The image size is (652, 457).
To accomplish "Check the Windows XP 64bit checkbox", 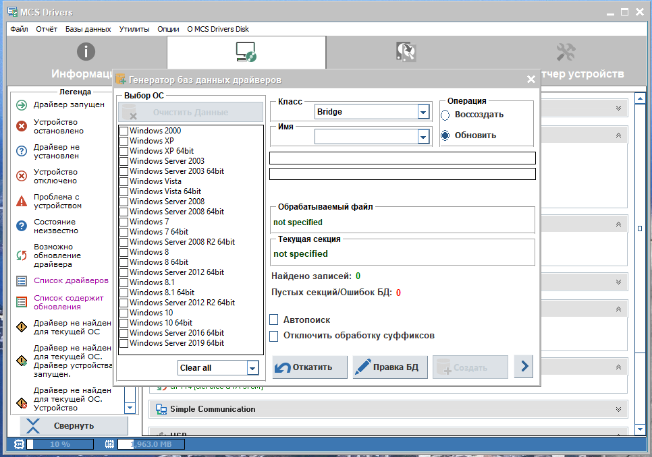I will click(124, 151).
